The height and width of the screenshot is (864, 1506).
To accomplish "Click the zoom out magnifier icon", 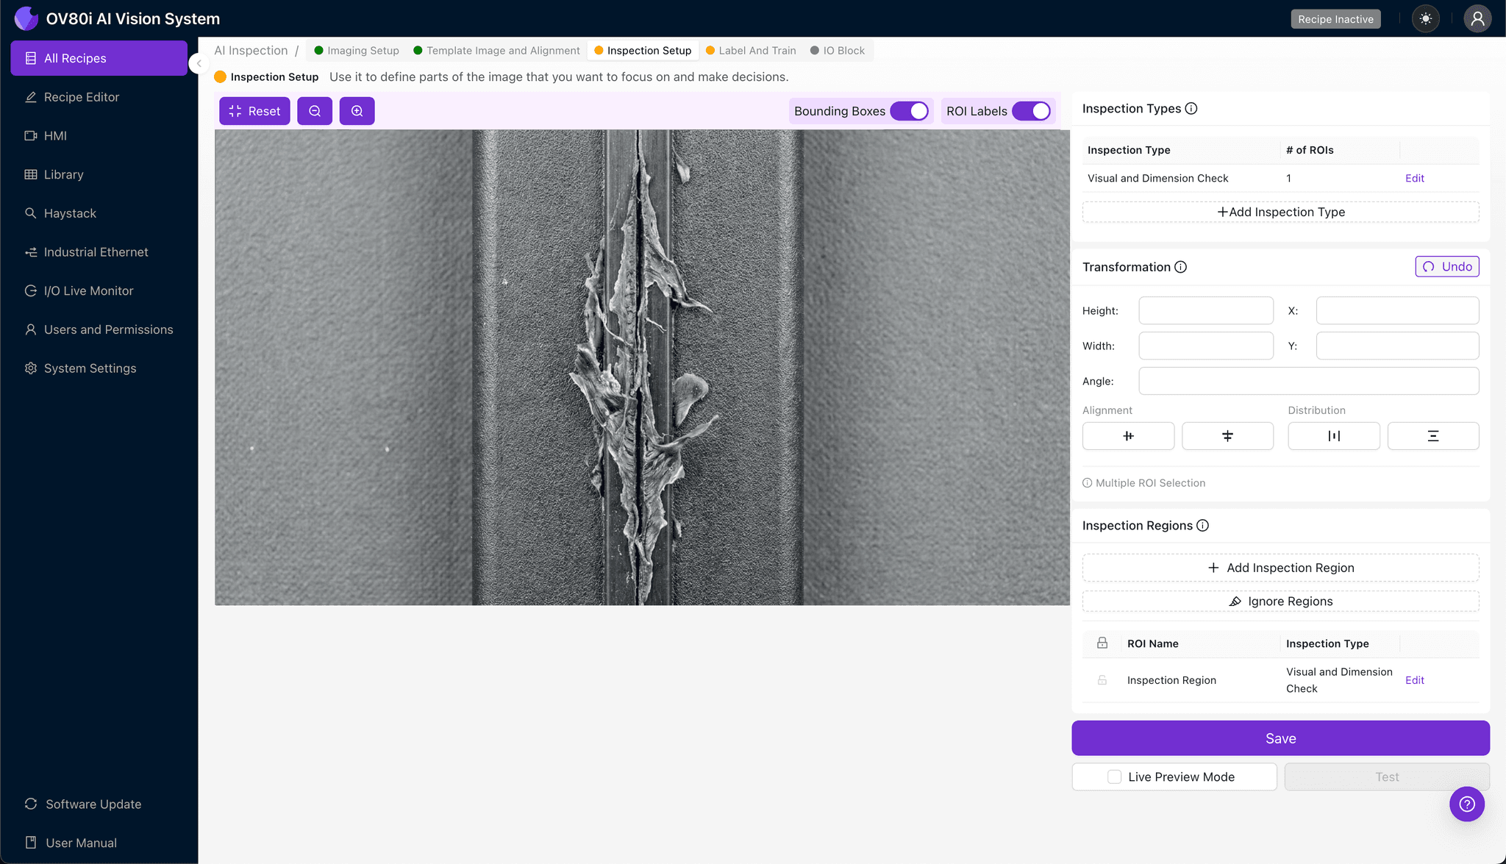I will 315,111.
